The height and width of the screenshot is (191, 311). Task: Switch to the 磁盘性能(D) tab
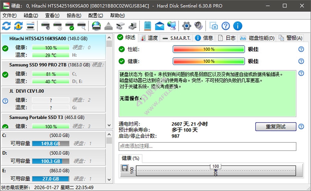(x=257, y=38)
